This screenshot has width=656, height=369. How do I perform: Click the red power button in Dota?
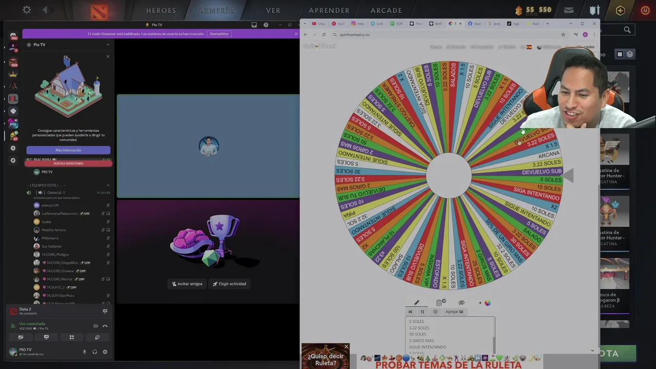click(x=645, y=10)
